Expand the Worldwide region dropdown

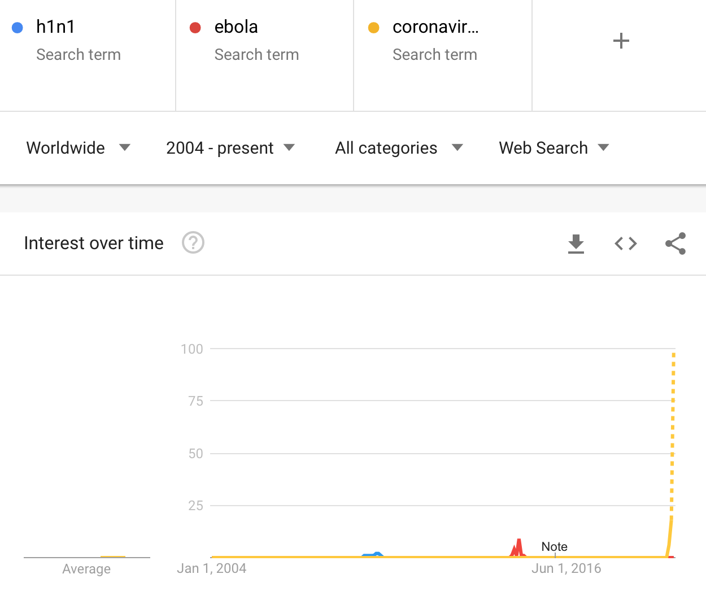78,148
